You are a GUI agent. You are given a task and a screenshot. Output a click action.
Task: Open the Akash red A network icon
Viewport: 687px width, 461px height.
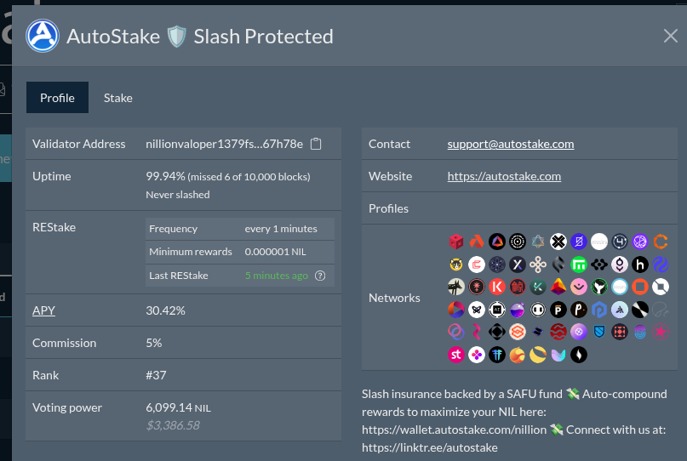477,242
